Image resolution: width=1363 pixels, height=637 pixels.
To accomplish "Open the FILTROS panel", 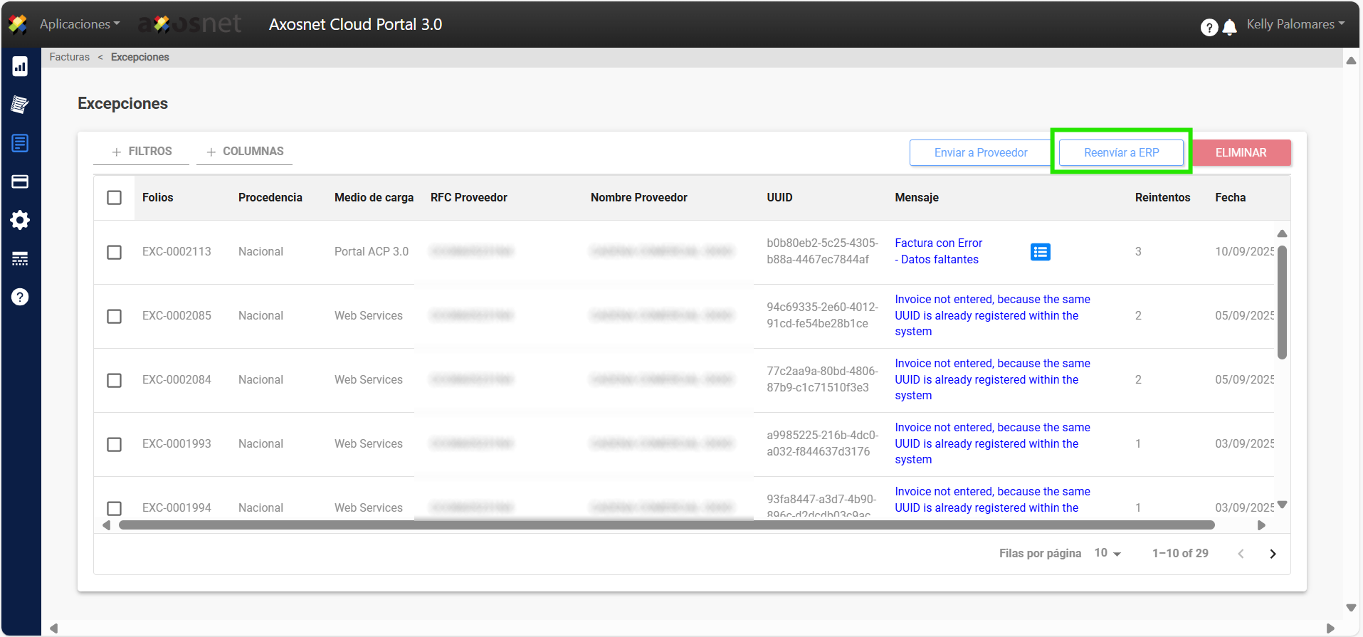I will pyautogui.click(x=142, y=152).
